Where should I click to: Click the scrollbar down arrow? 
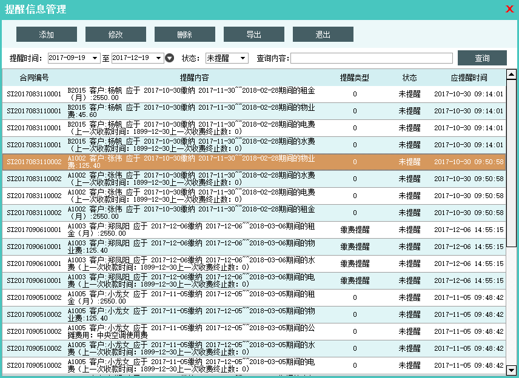(511, 370)
